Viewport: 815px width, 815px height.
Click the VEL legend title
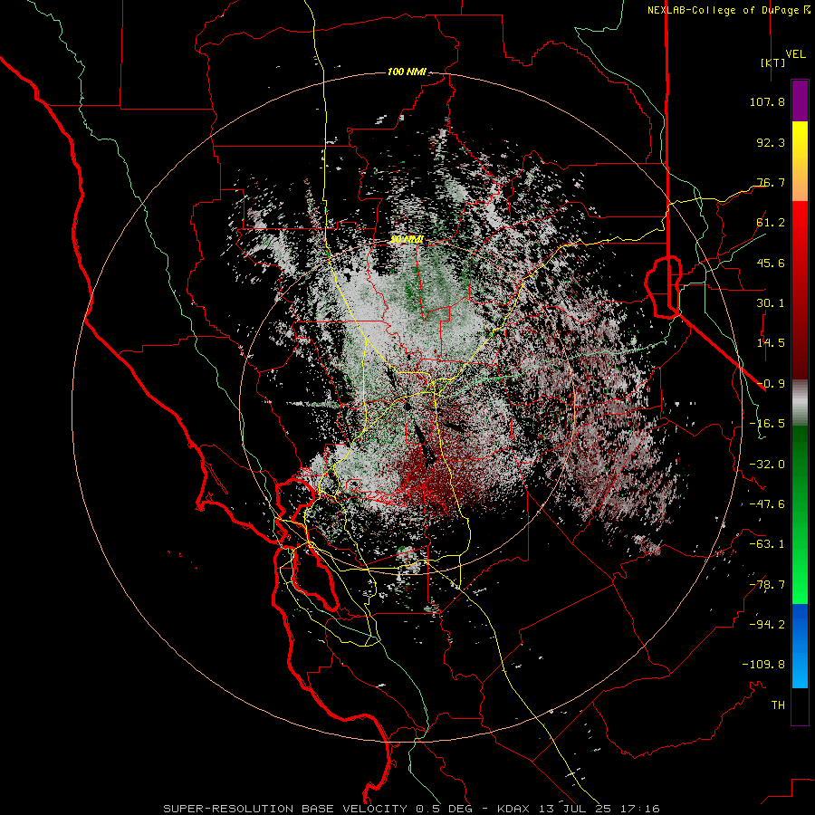click(x=795, y=54)
